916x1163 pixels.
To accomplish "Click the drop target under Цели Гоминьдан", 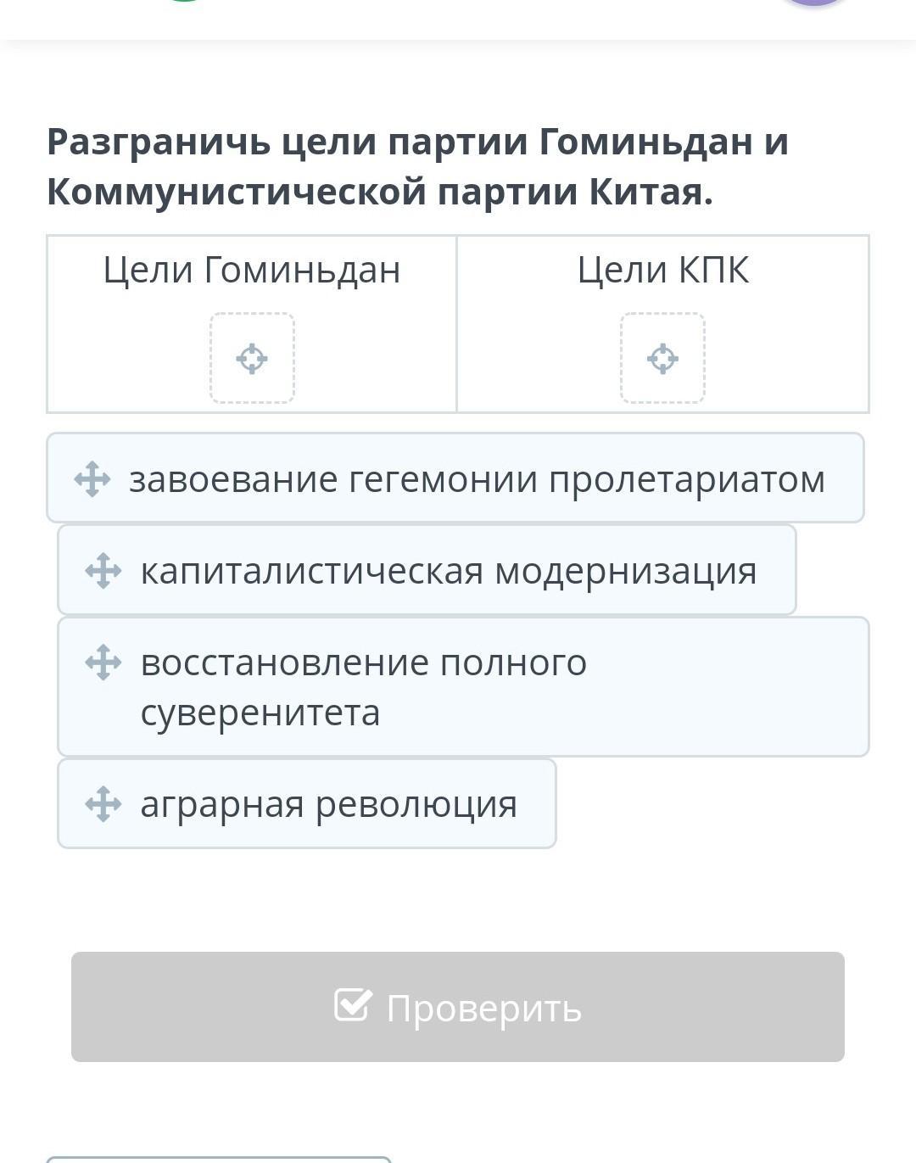I will click(x=252, y=358).
